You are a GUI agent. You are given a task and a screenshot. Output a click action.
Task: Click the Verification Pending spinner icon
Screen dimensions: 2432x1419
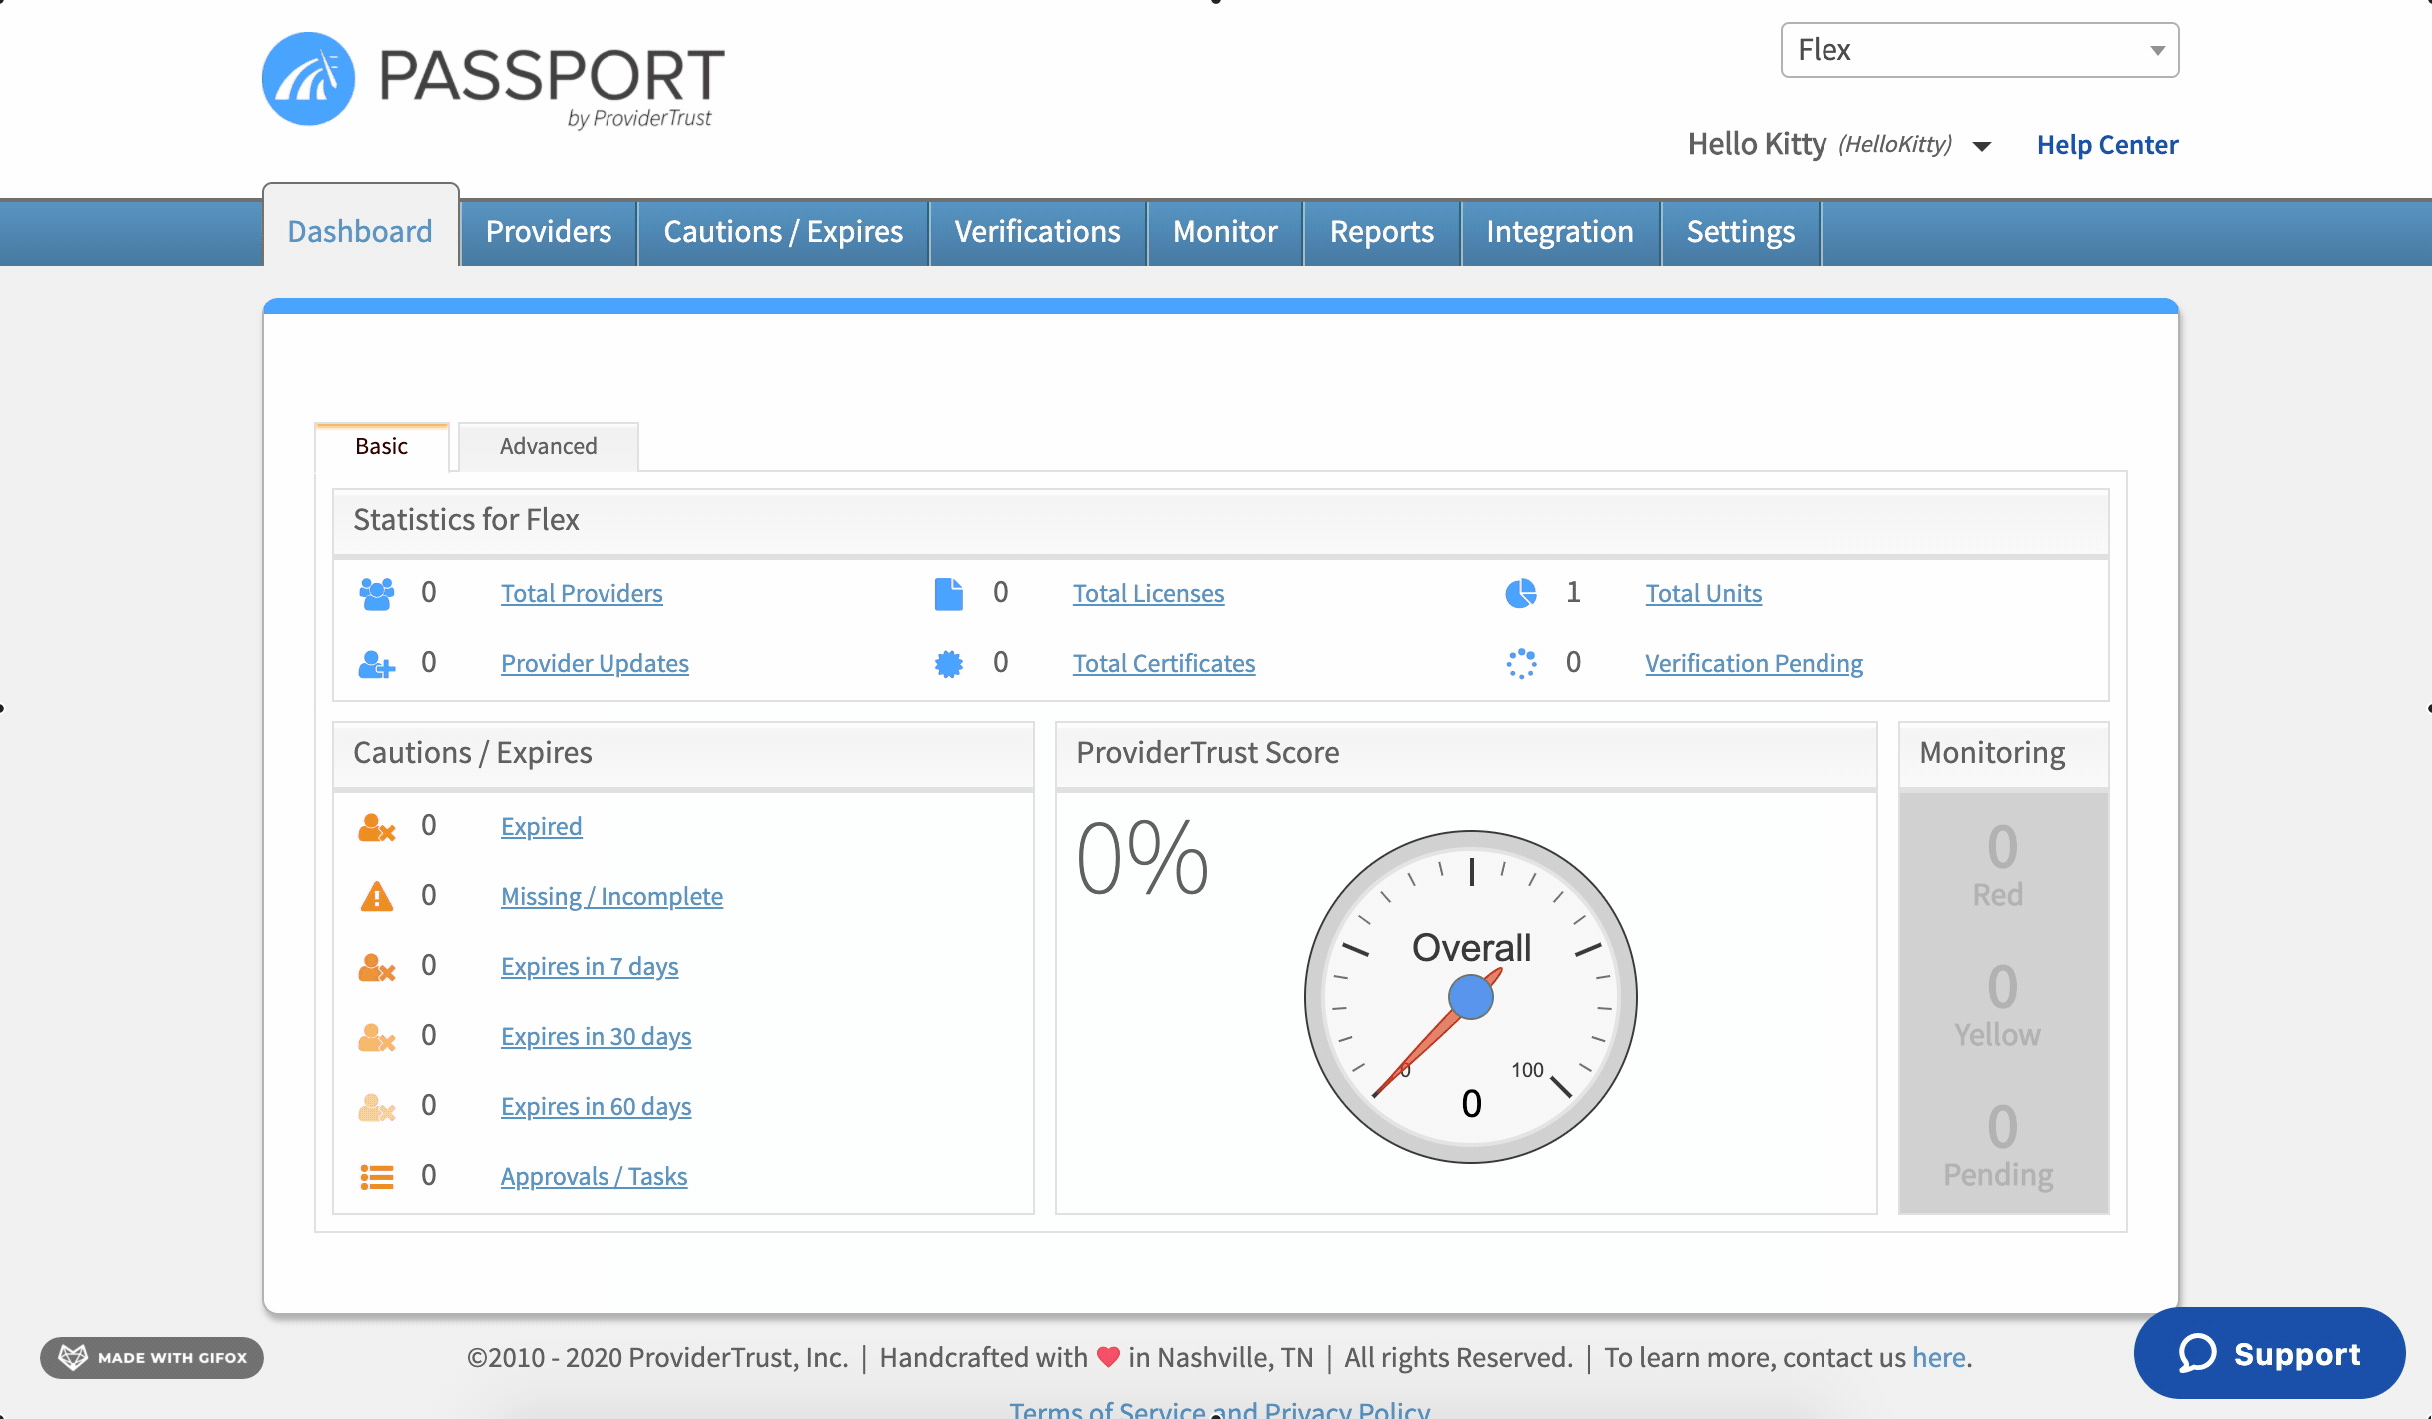pos(1521,664)
